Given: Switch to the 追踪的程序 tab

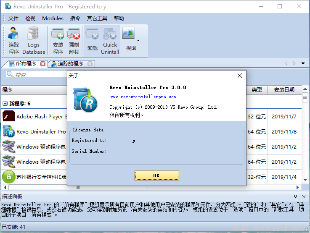Looking at the screenshot, I should click(70, 64).
